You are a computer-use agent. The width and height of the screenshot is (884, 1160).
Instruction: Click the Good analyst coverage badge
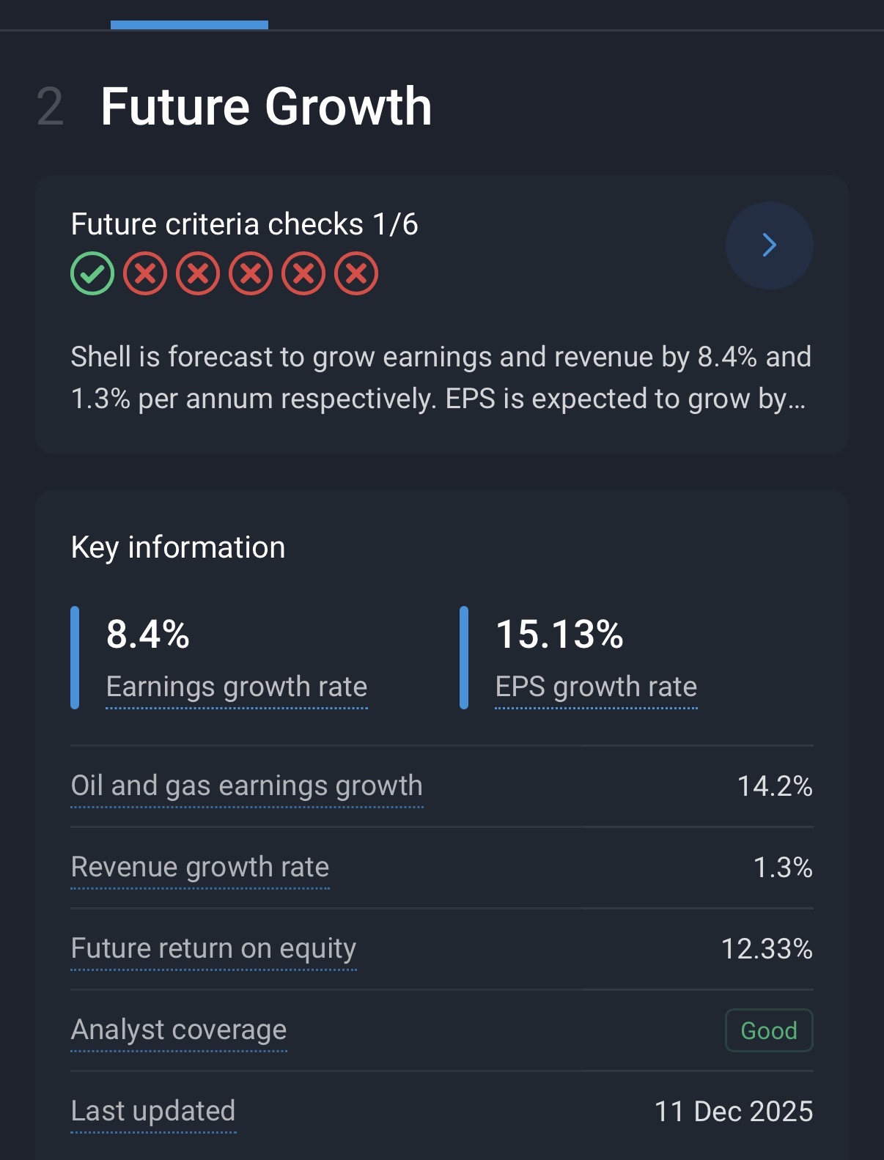pos(769,1030)
